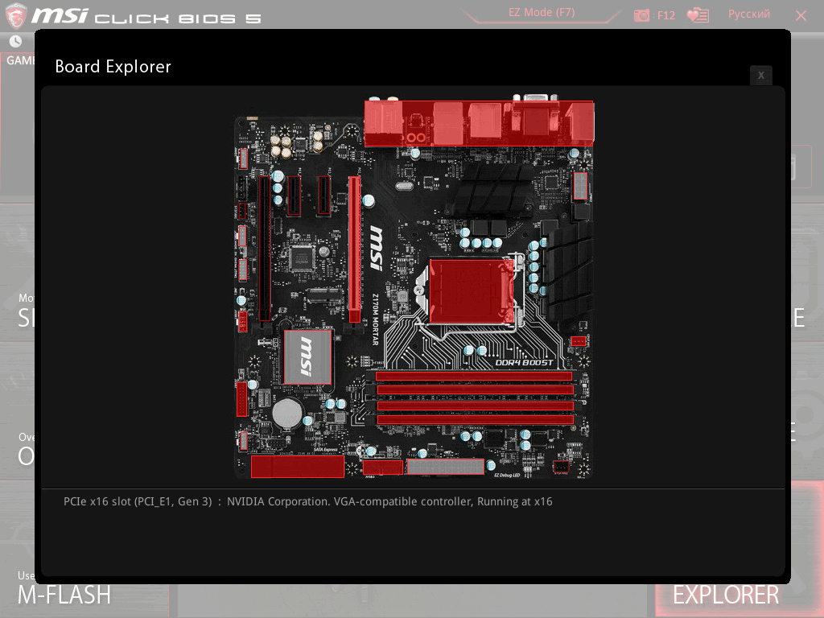Select the gray 24-pin ATX power connector
Image resolution: width=824 pixels, height=618 pixels.
tap(445, 466)
